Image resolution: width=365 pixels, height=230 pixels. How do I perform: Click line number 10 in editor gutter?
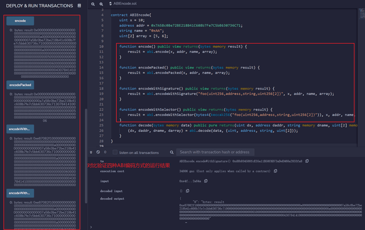(x=100, y=45)
